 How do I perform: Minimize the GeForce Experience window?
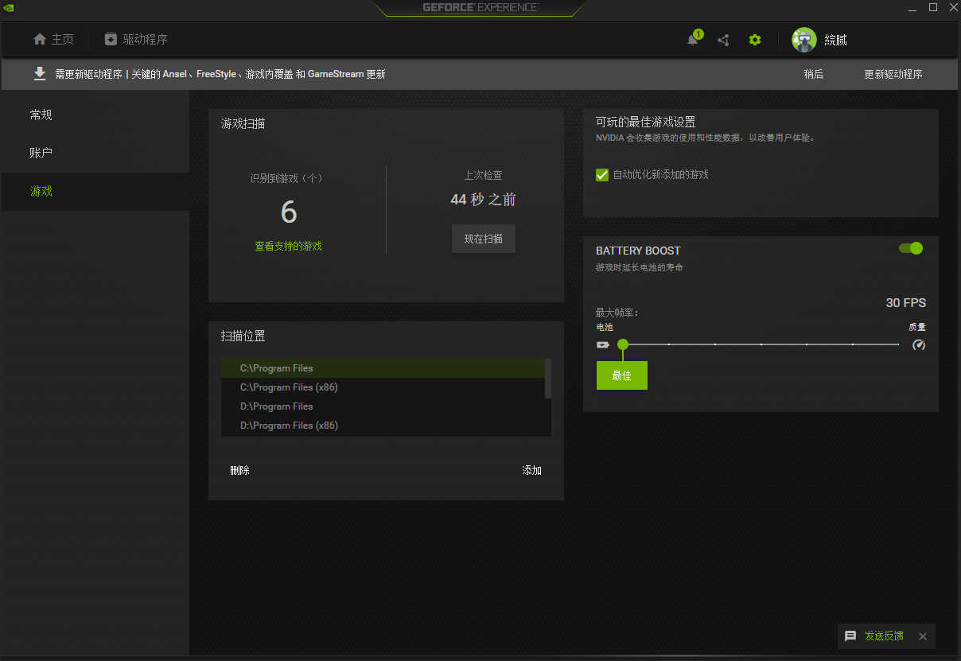click(x=911, y=8)
